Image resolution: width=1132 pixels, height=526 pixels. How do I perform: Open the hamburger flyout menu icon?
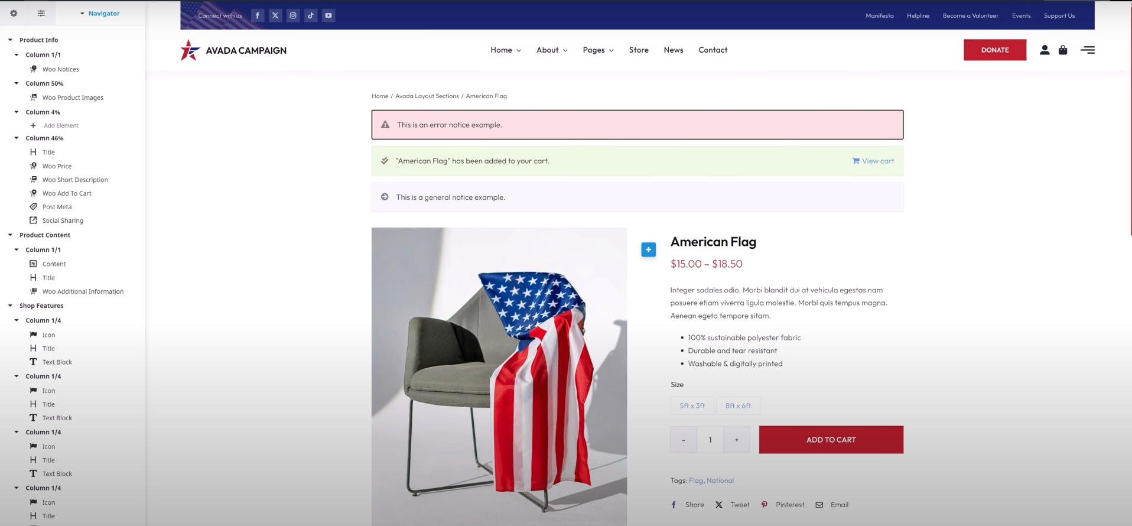pyautogui.click(x=1087, y=50)
